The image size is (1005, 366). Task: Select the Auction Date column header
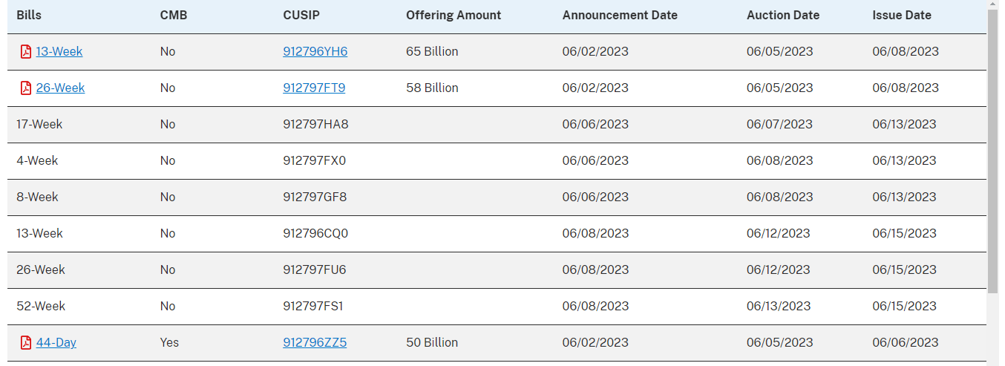(x=783, y=16)
